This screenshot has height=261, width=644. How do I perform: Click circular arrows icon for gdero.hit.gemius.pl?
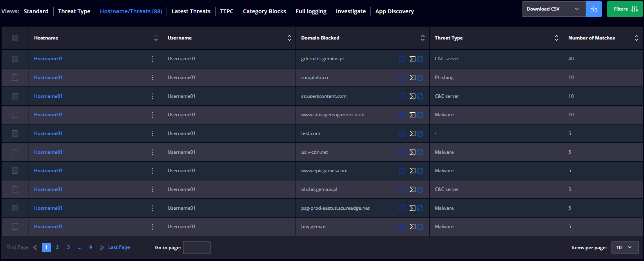(420, 59)
